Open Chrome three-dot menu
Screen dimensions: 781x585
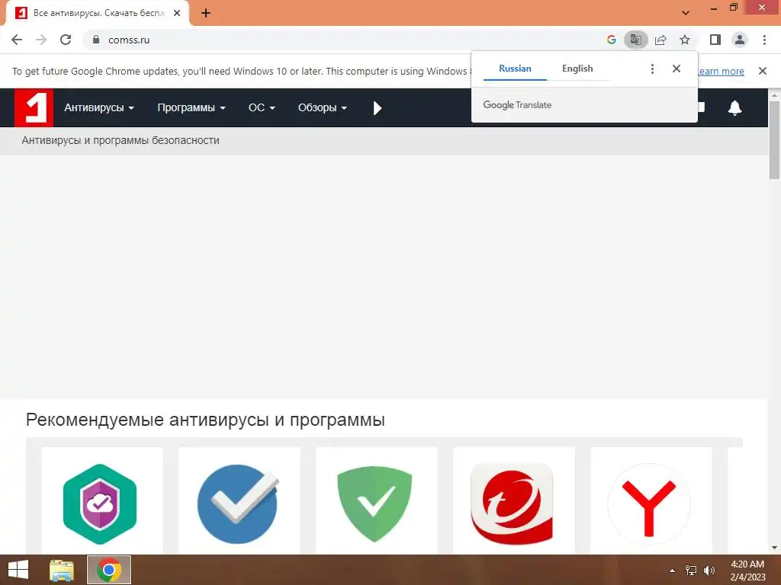click(x=764, y=40)
